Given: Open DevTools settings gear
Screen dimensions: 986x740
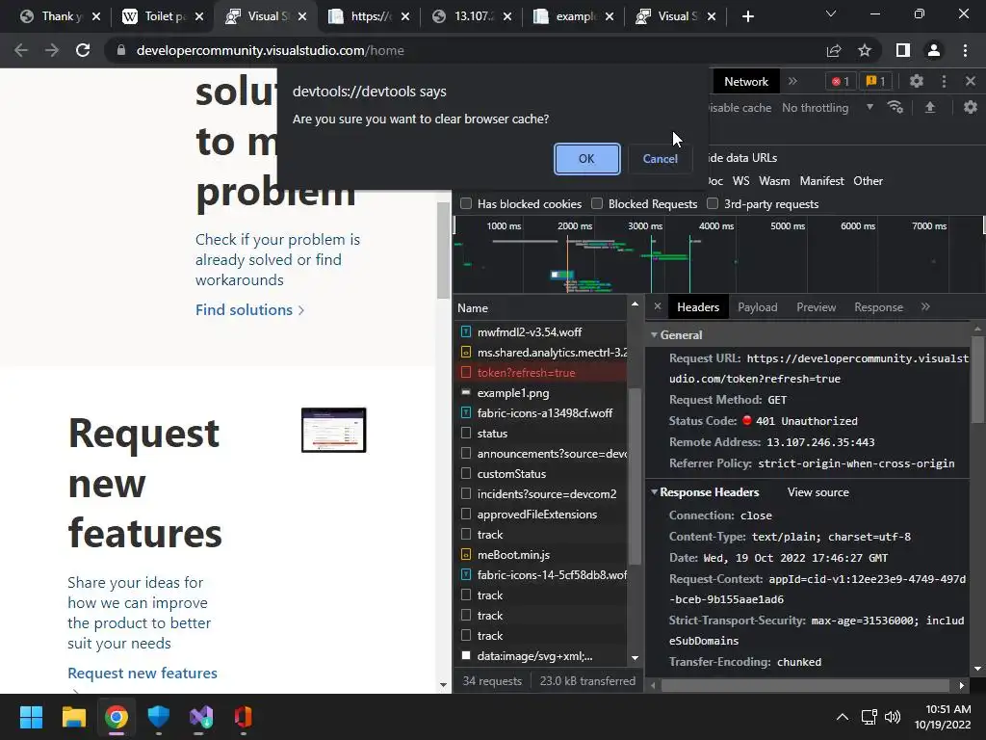Looking at the screenshot, I should pos(917,81).
